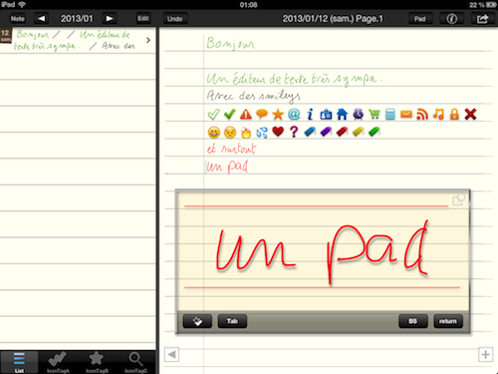
Task: Click the pad's eraser/clear button
Action: (x=197, y=321)
